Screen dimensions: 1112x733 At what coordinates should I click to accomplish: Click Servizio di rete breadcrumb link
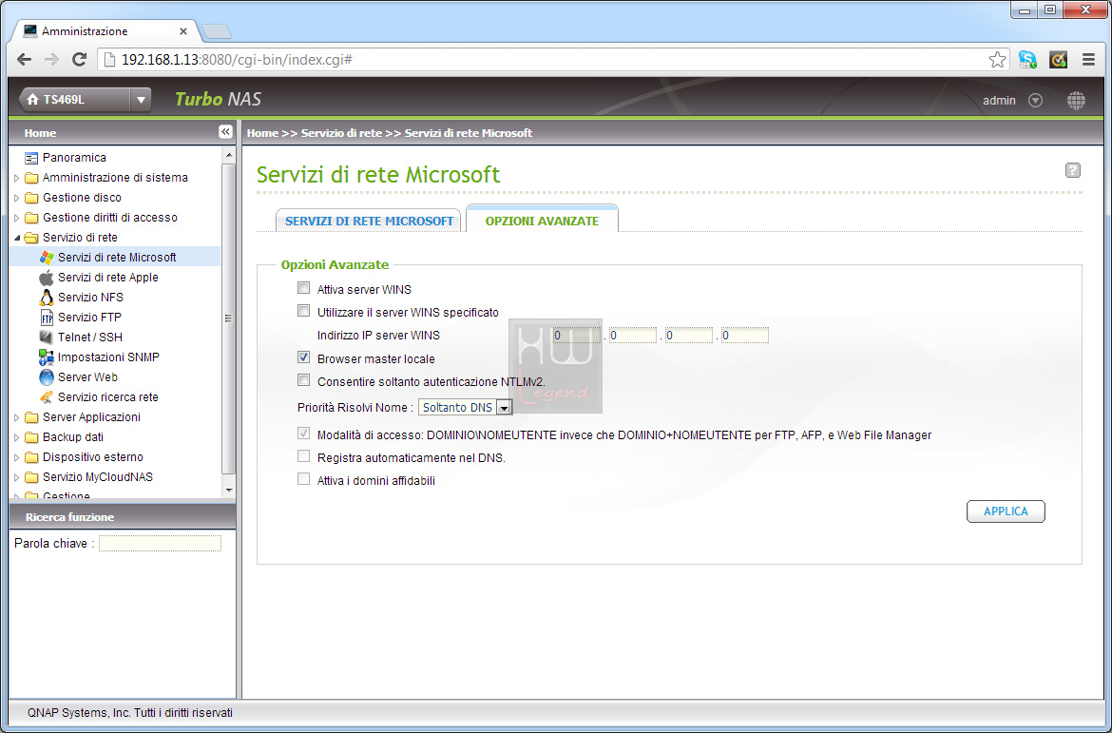(341, 133)
